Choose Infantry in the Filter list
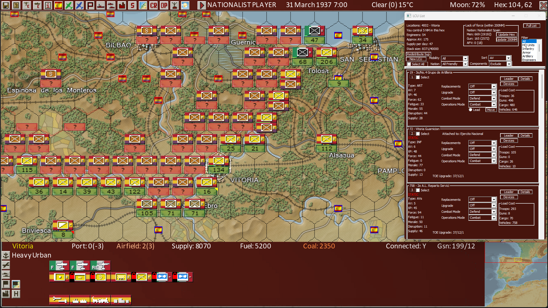Screen dimensions: 548x308 point(528,49)
